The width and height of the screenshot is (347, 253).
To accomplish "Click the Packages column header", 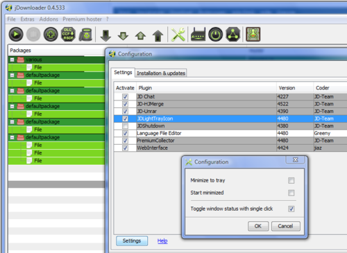I will pyautogui.click(x=56, y=51).
